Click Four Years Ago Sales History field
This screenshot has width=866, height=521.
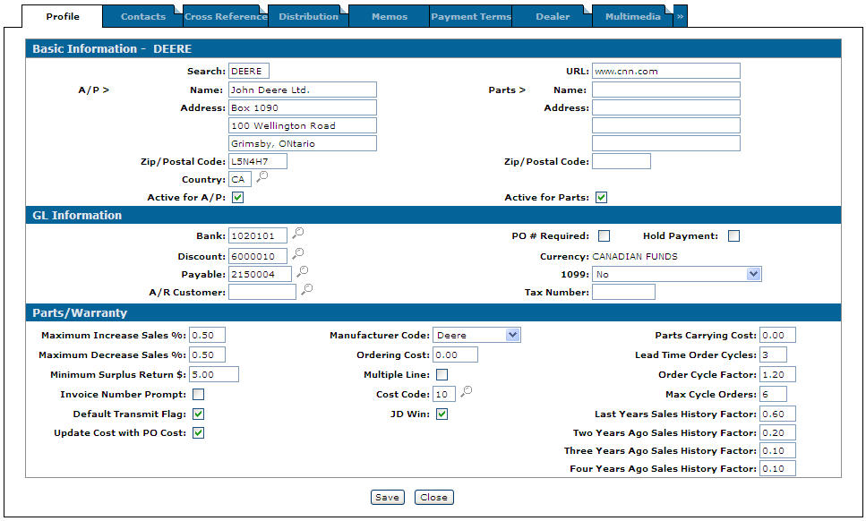pos(777,468)
